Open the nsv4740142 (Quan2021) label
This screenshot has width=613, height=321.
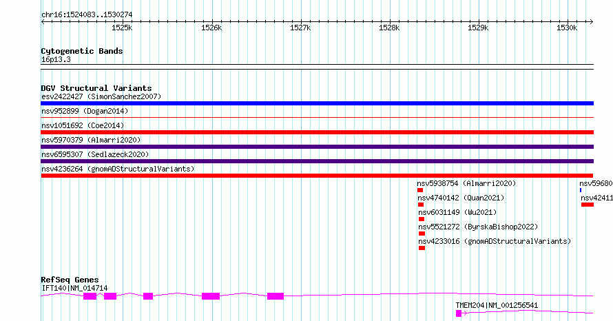[461, 198]
